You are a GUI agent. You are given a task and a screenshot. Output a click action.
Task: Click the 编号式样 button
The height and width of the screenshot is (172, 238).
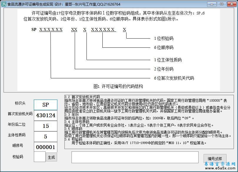pos(215,158)
